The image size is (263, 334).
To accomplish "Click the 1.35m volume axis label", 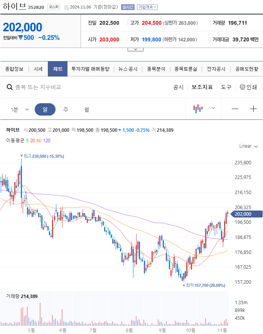I will 241,302.
